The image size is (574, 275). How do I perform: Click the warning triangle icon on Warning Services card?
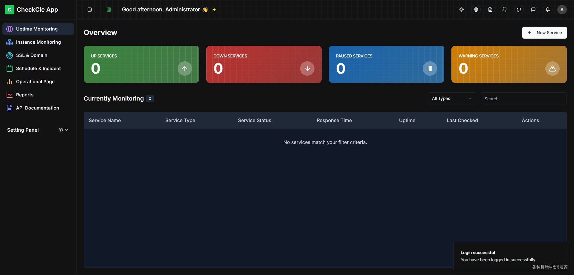pyautogui.click(x=552, y=69)
